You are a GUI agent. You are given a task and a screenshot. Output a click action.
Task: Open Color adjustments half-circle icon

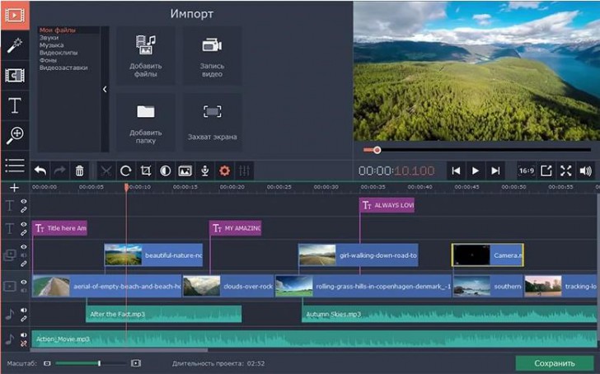(166, 171)
